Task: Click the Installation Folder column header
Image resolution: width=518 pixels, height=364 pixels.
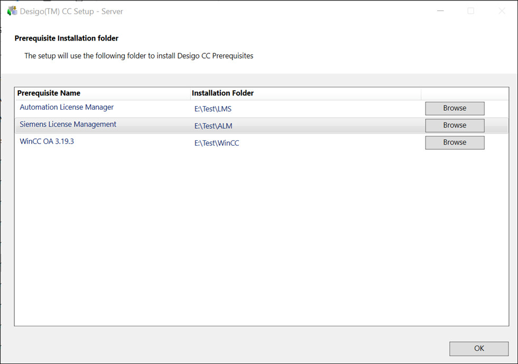Action: tap(223, 93)
